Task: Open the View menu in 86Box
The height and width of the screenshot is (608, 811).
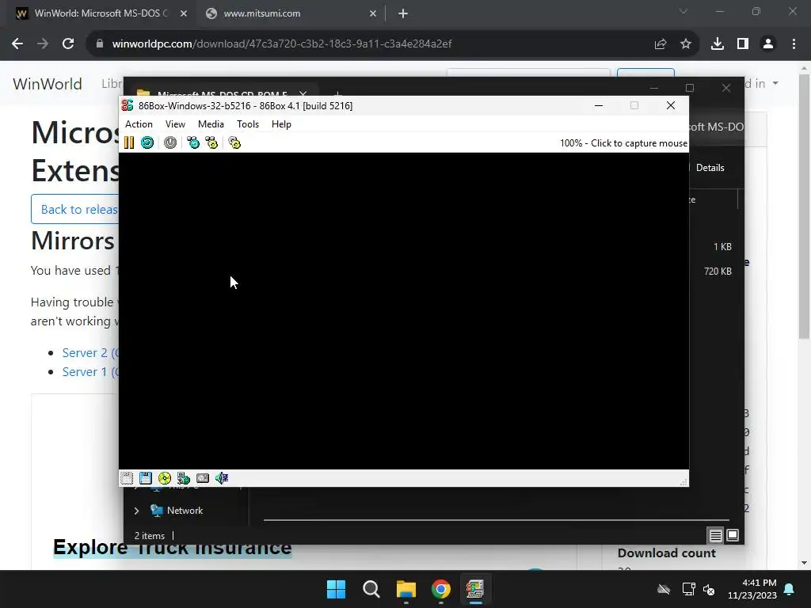Action: coord(175,124)
